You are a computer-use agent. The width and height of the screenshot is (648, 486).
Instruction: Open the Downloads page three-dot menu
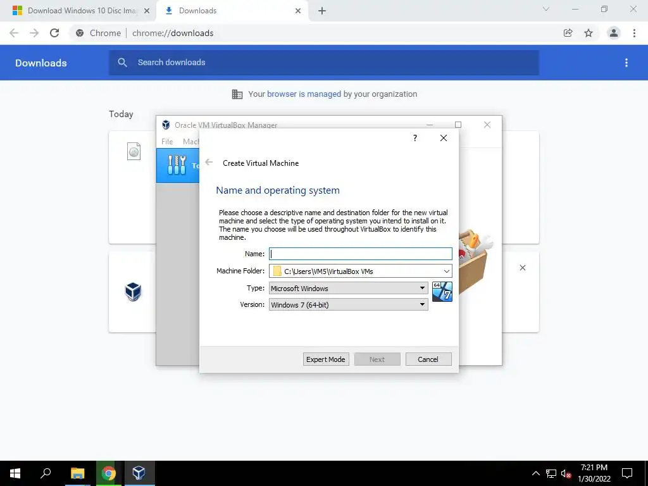626,63
